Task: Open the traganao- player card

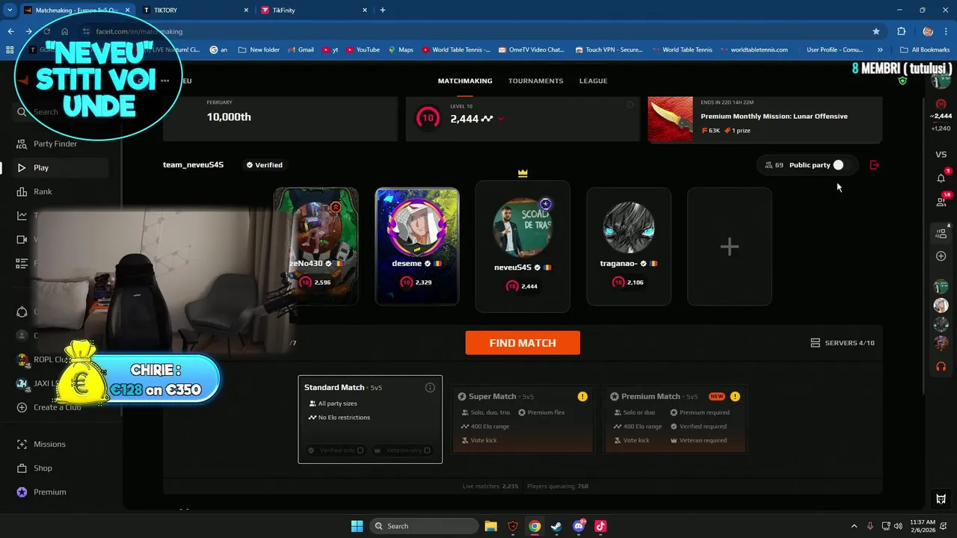Action: click(x=629, y=247)
